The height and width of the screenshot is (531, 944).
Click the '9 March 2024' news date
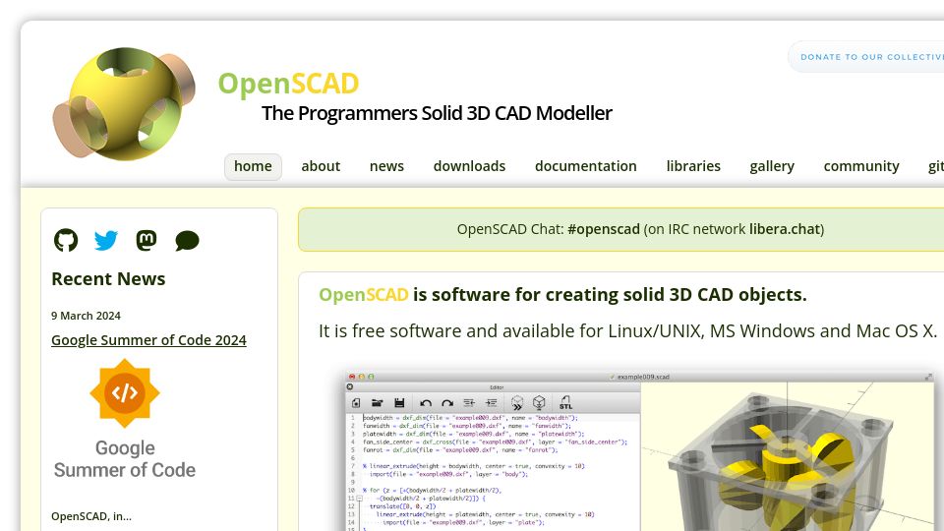pyautogui.click(x=87, y=316)
